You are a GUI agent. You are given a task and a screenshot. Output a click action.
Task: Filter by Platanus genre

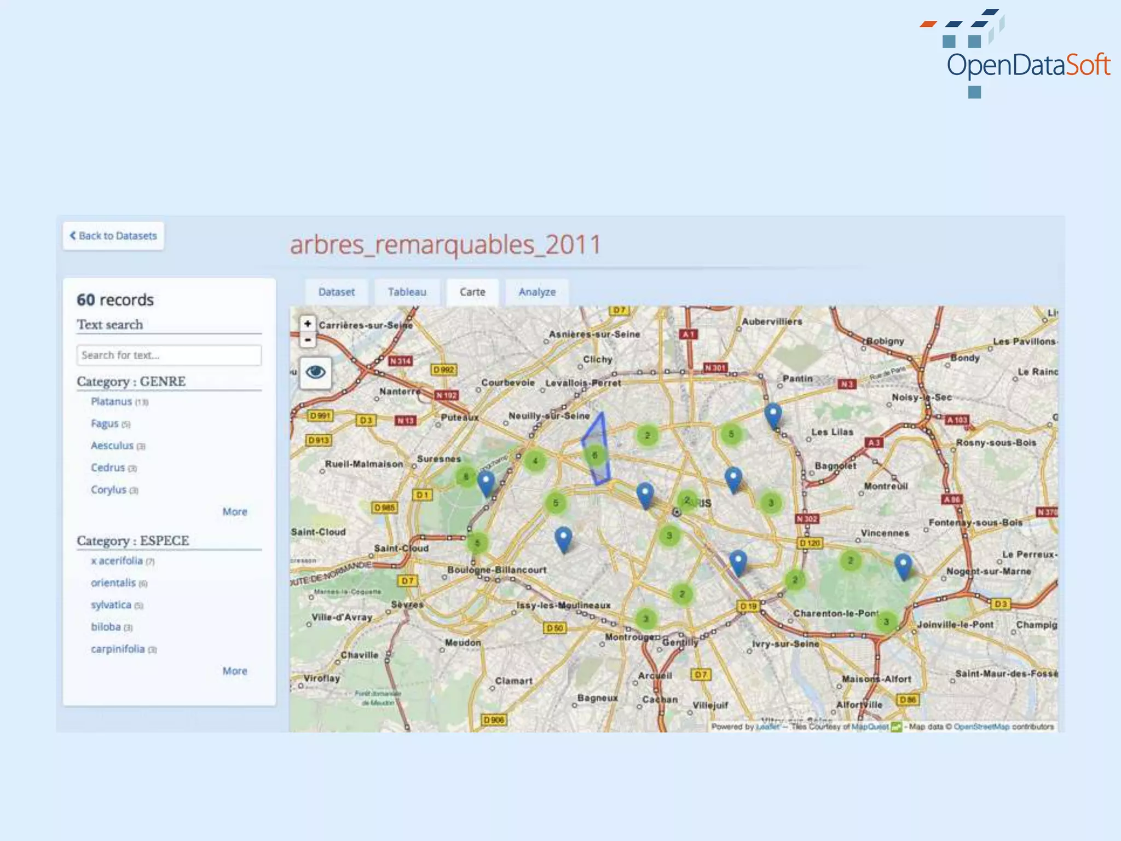112,401
